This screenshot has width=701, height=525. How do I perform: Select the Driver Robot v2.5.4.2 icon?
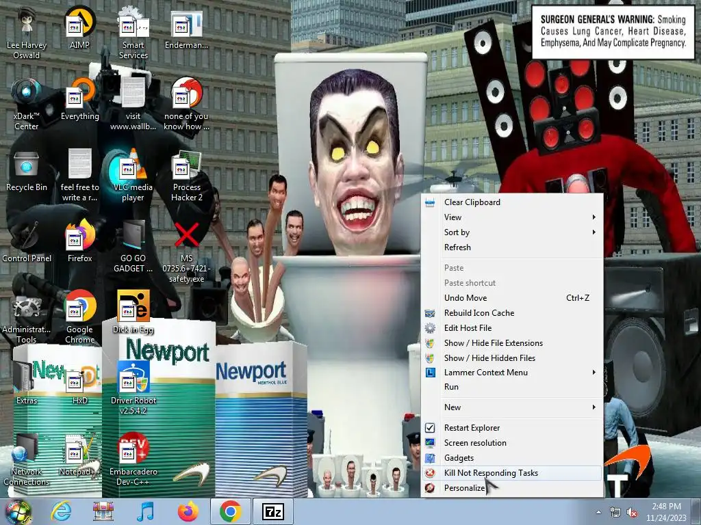click(x=133, y=388)
